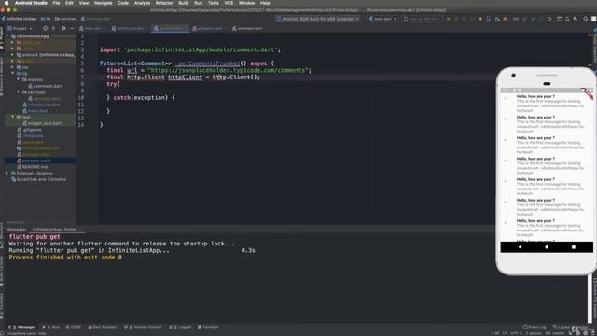Switch to the infinite_list.dart editor tab

(x=130, y=28)
